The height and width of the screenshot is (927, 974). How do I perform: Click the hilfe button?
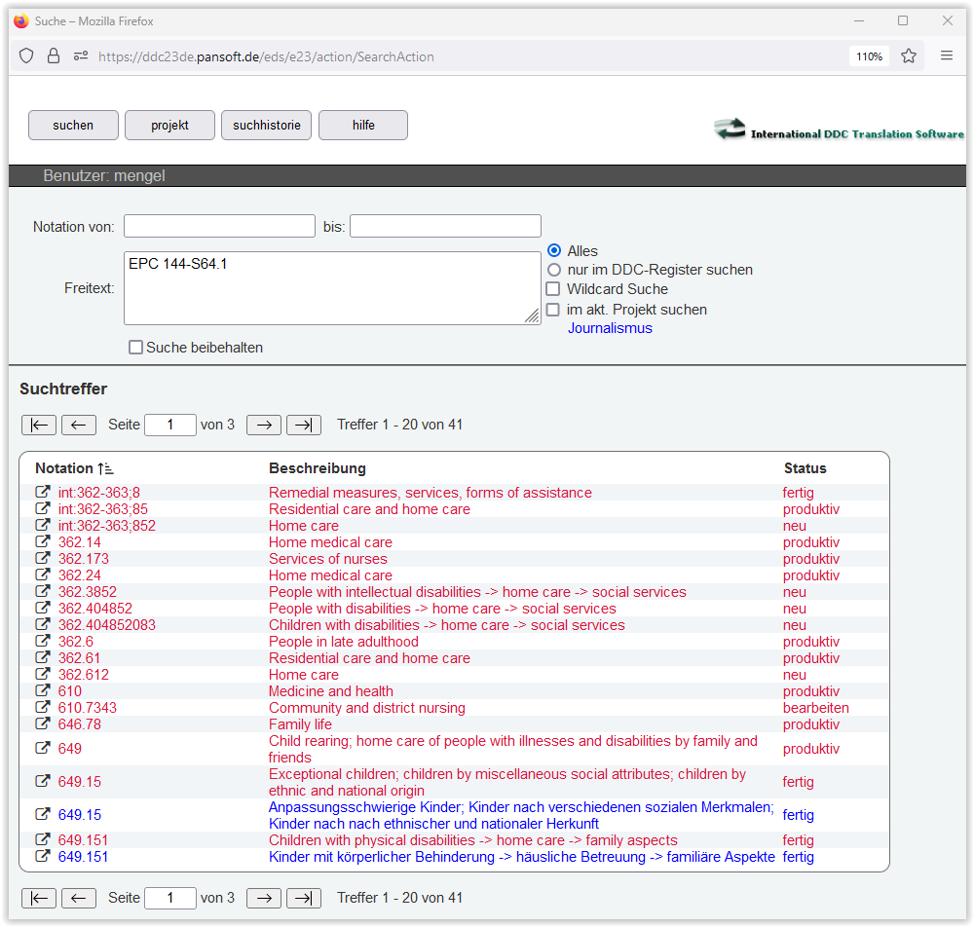pyautogui.click(x=362, y=126)
